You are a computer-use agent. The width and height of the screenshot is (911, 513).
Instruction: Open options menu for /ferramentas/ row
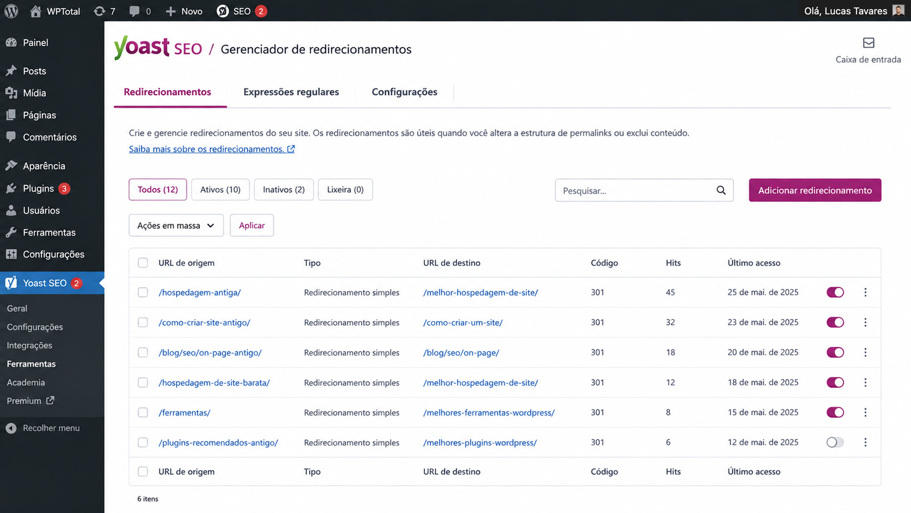865,412
